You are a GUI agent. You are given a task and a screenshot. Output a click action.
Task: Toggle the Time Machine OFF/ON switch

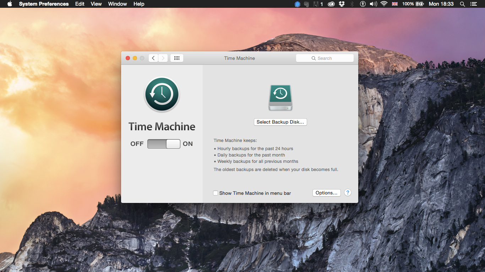tap(164, 144)
